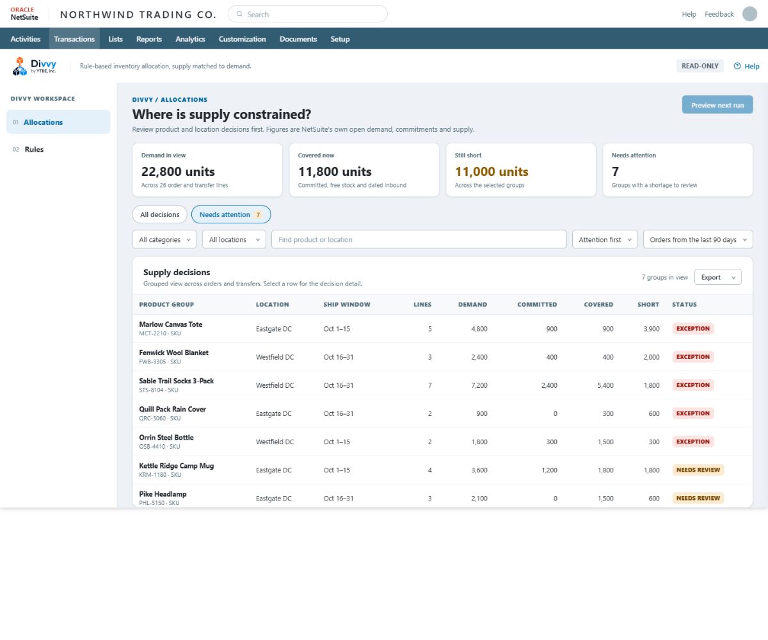
Task: Select the Needs attention filter pill
Action: click(231, 214)
